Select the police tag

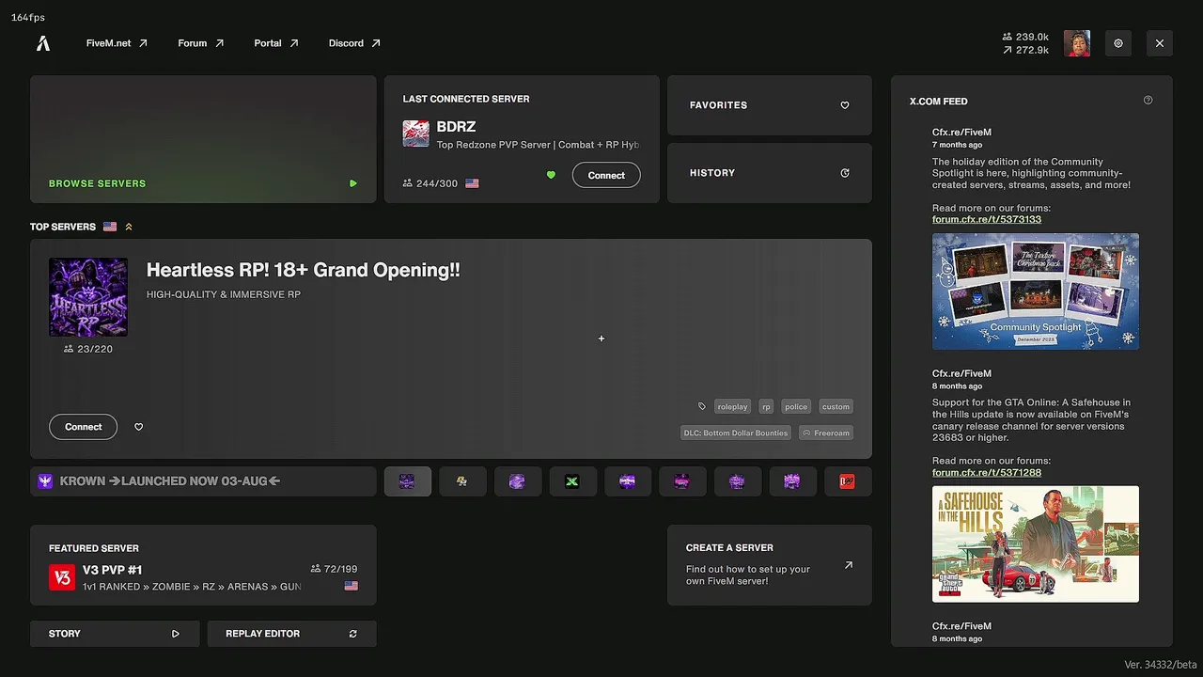796,407
